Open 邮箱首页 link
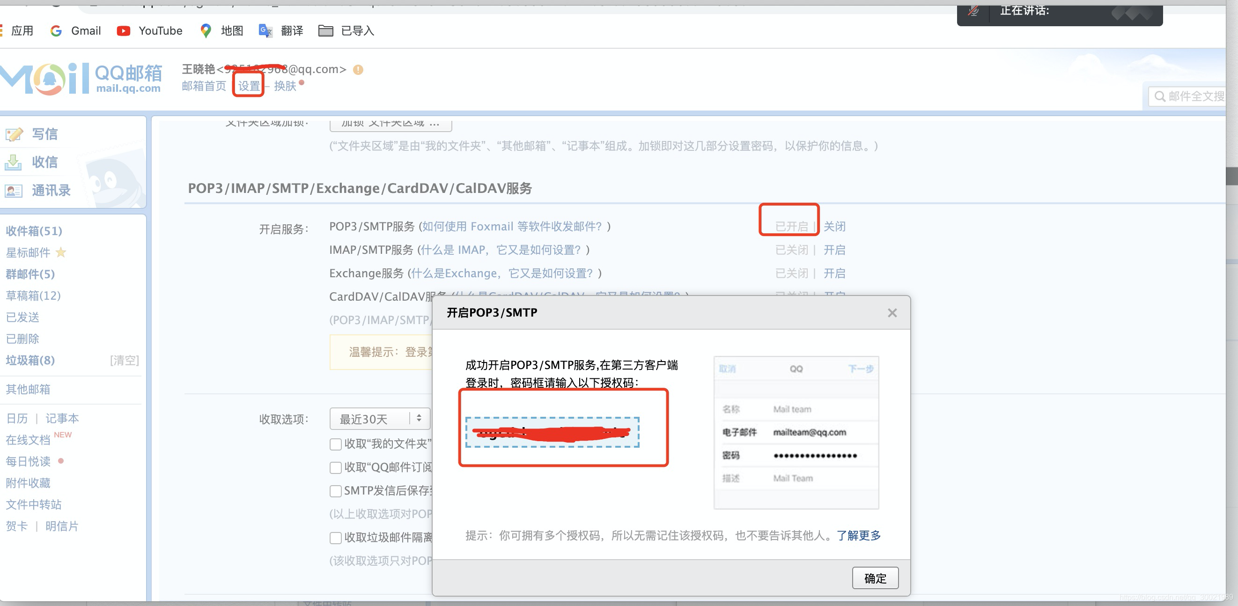This screenshot has width=1238, height=606. (204, 86)
